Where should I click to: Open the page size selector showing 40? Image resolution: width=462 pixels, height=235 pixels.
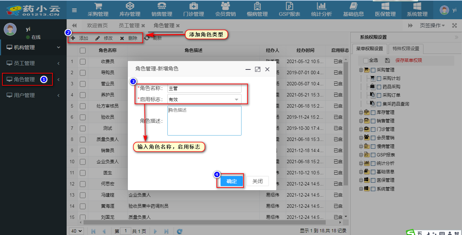pyautogui.click(x=76, y=231)
